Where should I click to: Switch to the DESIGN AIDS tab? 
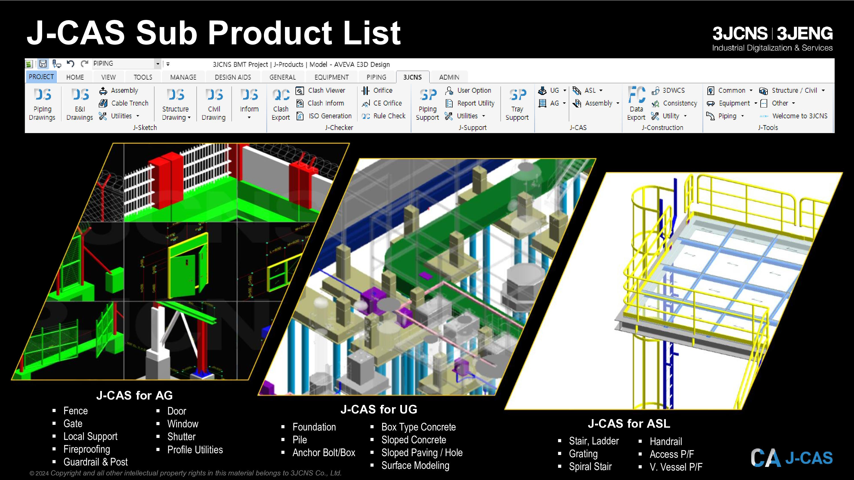pos(233,77)
